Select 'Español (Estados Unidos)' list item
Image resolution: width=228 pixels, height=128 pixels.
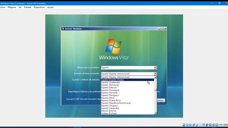point(128,80)
